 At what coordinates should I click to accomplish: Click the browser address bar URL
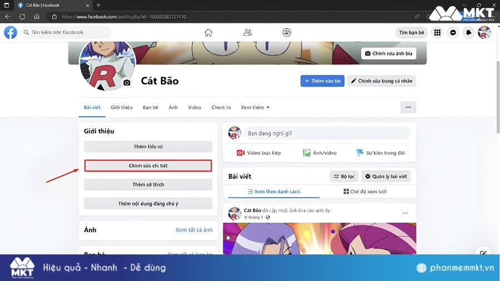(x=124, y=17)
